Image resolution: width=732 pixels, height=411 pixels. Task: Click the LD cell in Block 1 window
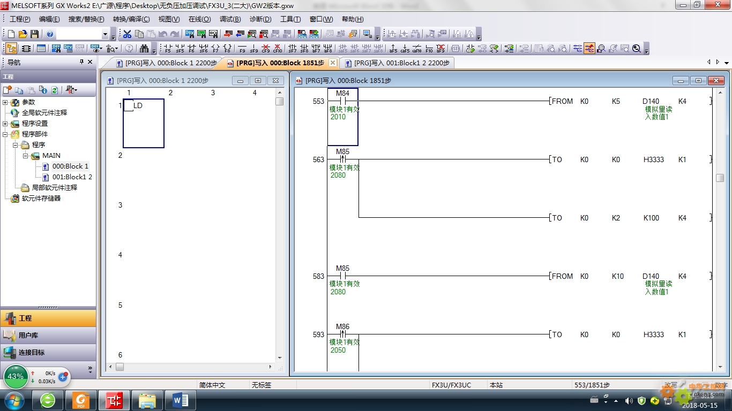tap(144, 123)
